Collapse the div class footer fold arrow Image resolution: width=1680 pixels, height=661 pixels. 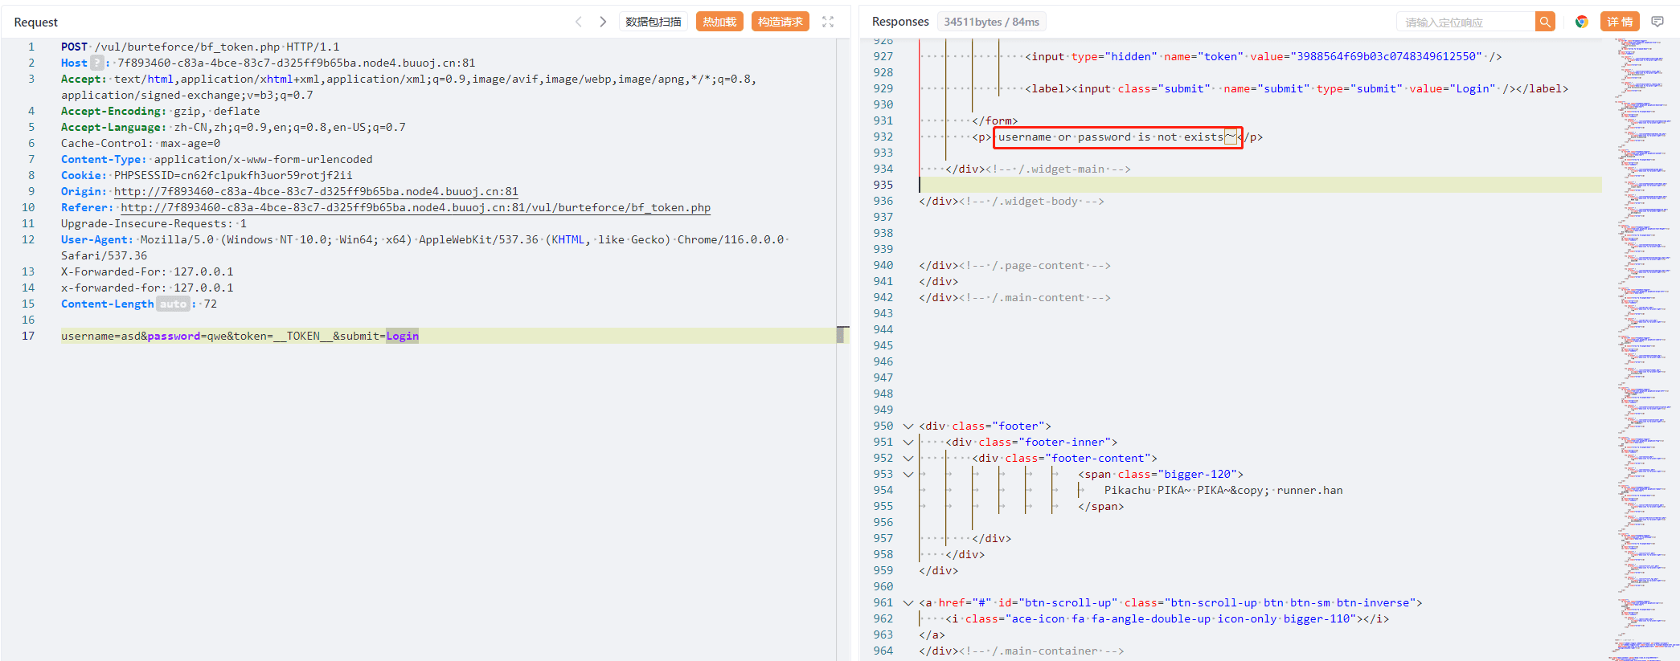point(908,426)
